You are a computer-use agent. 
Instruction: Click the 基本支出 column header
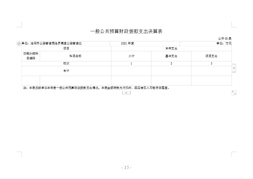point(171,56)
